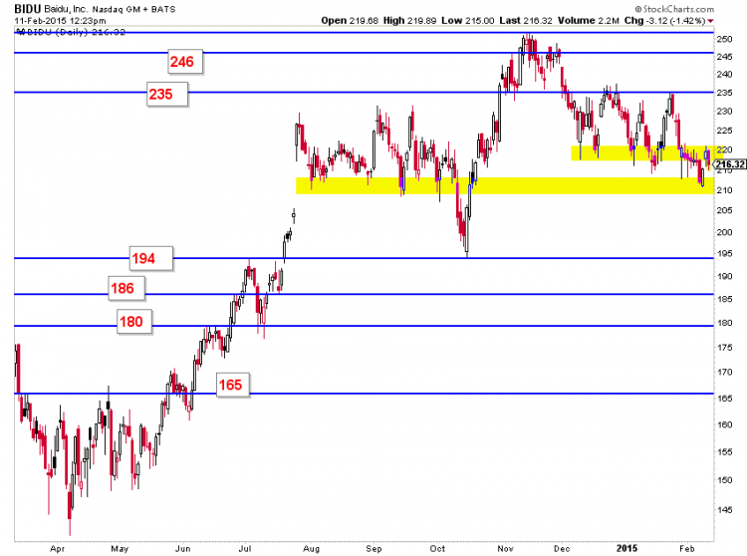Click the StockCharts.com attribution text
This screenshot has height=556, width=747.
tap(674, 9)
